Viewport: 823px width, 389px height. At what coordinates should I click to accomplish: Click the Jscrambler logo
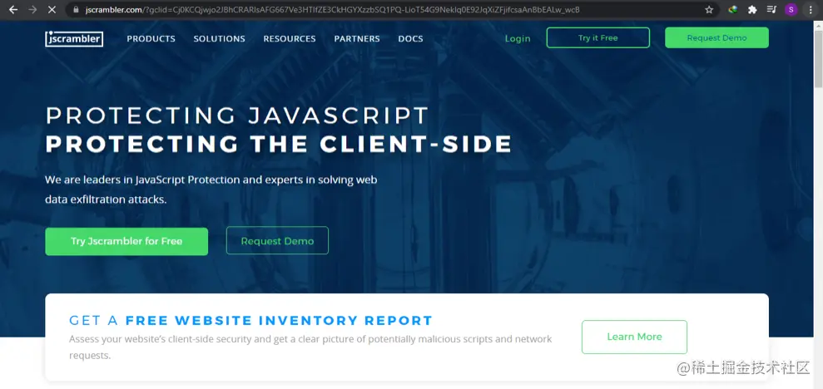(x=74, y=39)
